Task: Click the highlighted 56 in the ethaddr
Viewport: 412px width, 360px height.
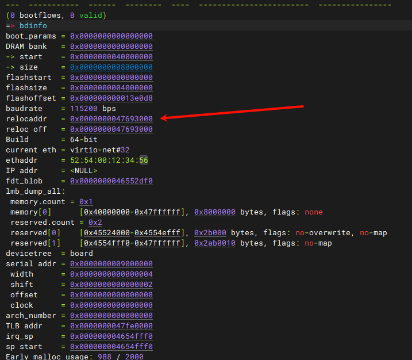Action: [143, 160]
